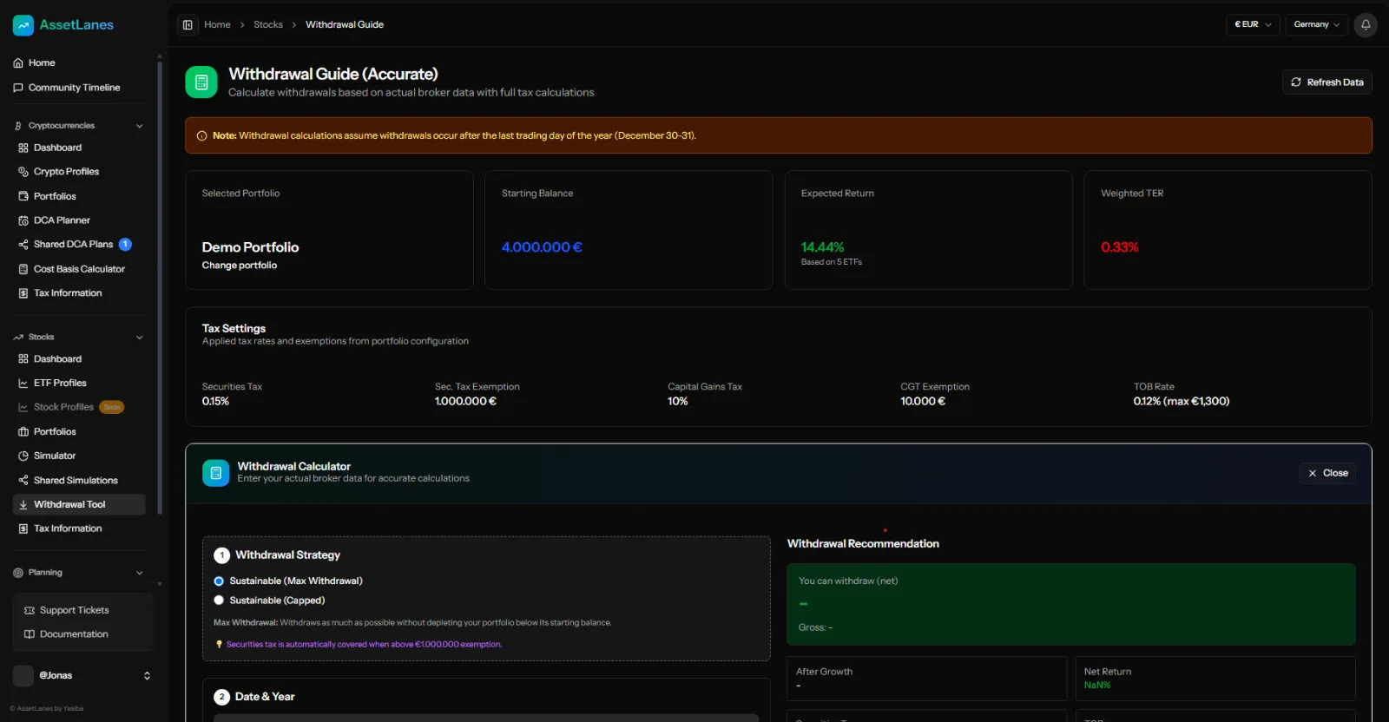Click the Planning section target icon

coord(18,573)
